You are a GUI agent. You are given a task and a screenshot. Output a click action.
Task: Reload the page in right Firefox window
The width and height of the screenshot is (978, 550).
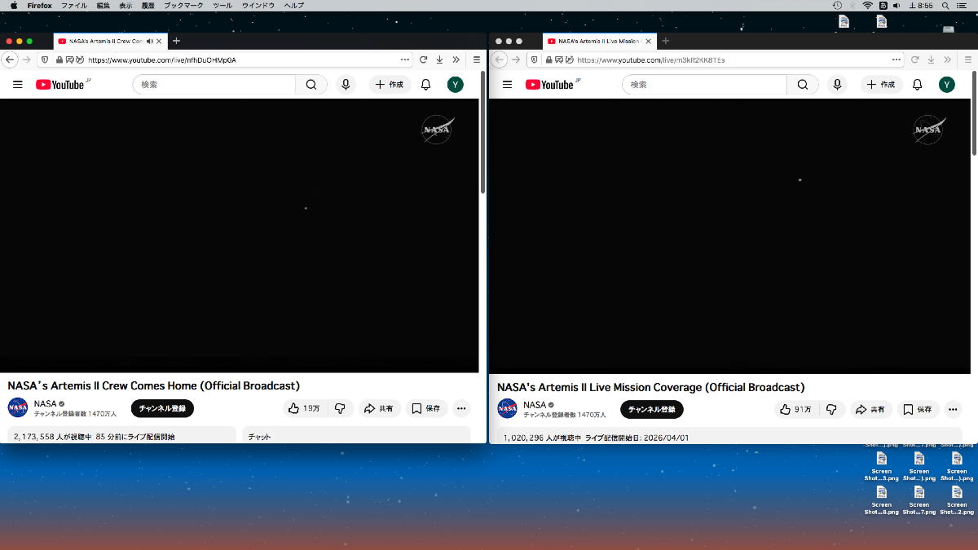(x=914, y=59)
